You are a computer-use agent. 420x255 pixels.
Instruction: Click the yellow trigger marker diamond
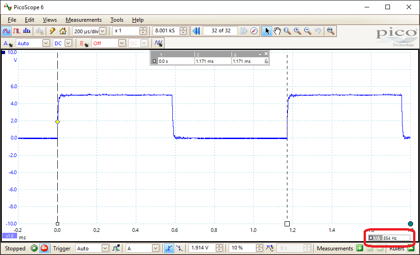click(57, 121)
